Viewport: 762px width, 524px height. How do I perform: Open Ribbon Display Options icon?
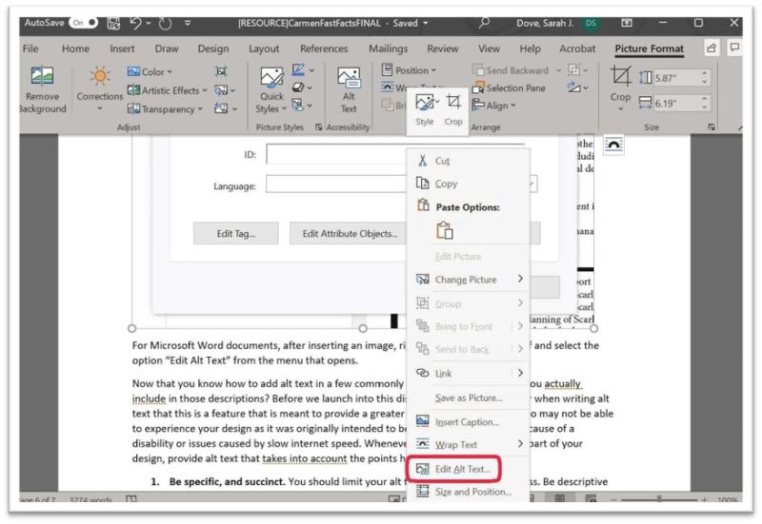(627, 23)
